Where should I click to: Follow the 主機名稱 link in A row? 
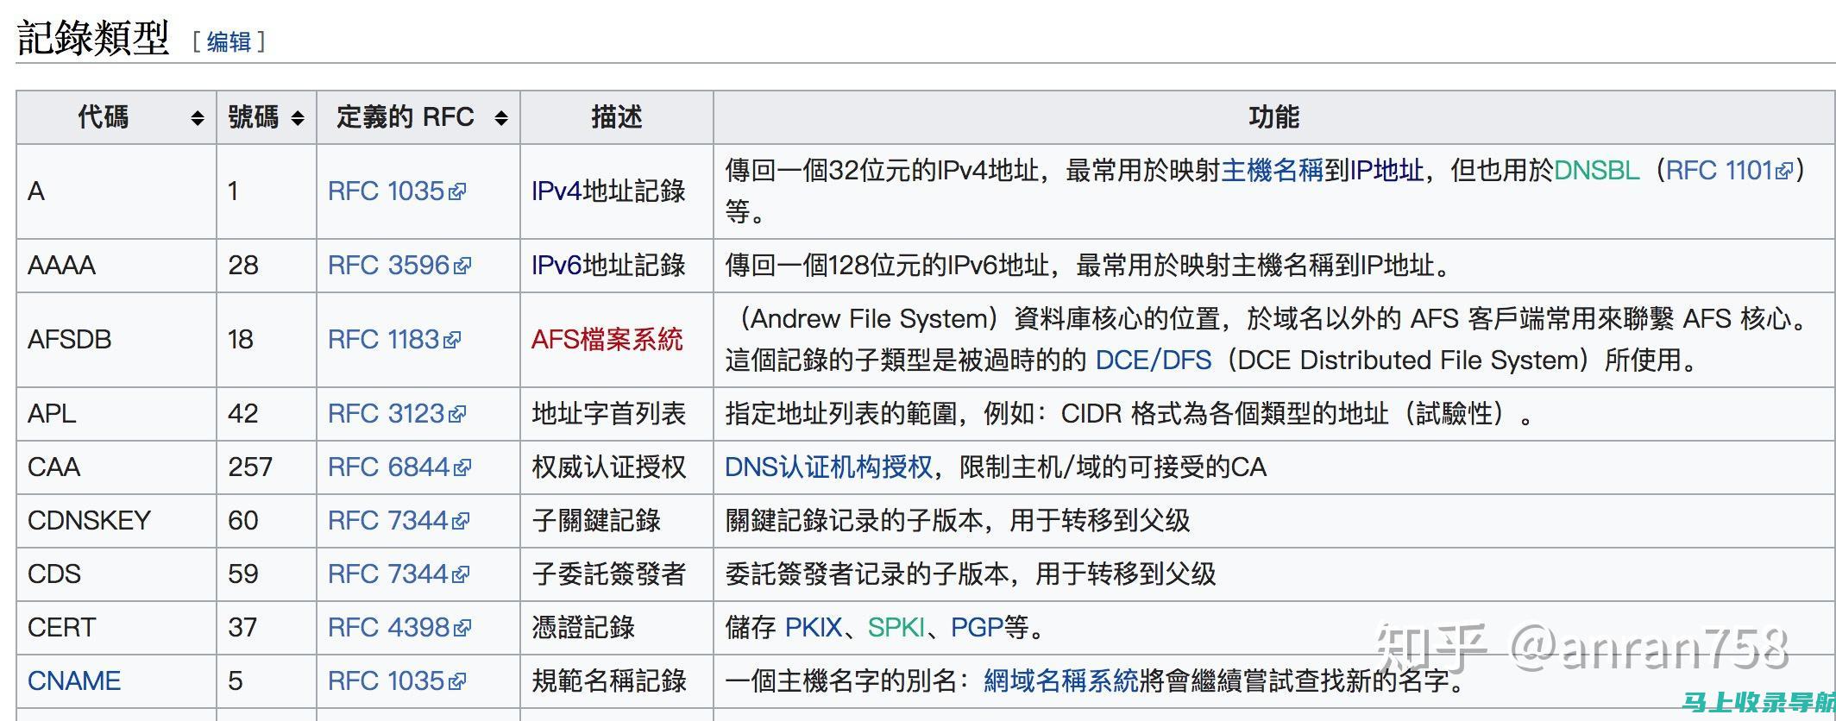click(1272, 170)
